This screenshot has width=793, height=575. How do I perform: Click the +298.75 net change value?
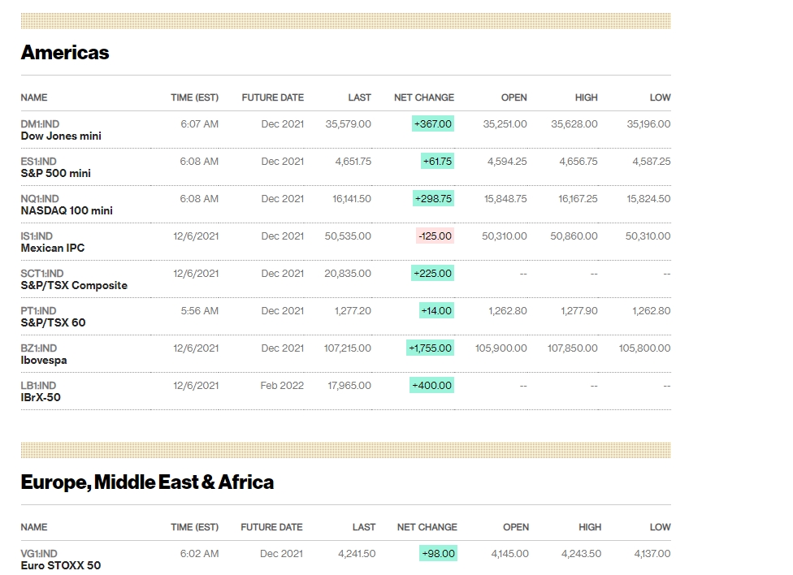point(433,199)
